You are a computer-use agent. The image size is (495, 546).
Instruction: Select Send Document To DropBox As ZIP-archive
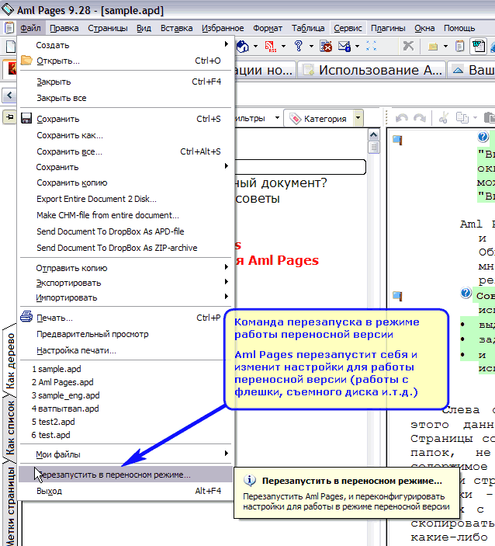click(x=125, y=248)
